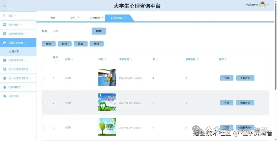Expand the 首页 sidebar menu chevron

(x=16, y=16)
